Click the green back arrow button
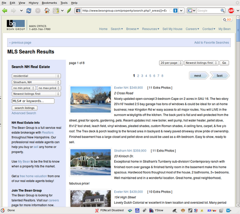 tap(4, 11)
